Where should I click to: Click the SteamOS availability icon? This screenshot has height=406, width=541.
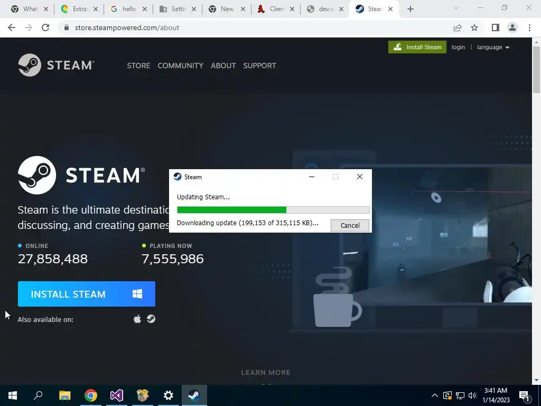click(x=151, y=319)
